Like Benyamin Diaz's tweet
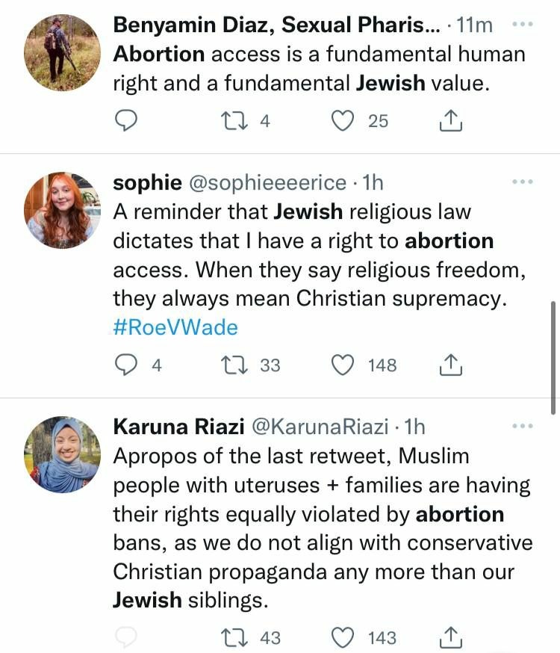The height and width of the screenshot is (653, 560). (x=342, y=120)
